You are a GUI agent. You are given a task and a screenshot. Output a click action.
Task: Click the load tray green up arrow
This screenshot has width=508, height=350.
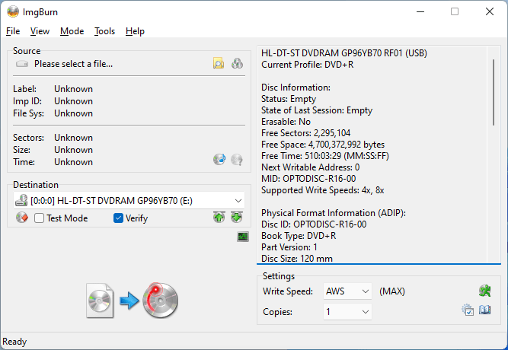coord(219,218)
